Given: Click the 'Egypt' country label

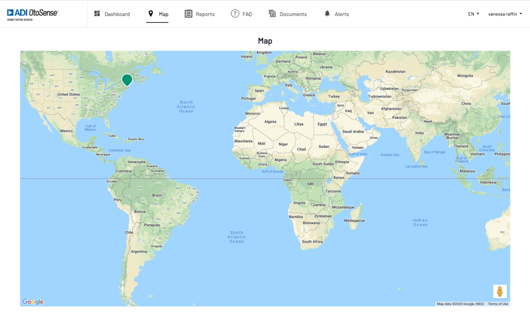Looking at the screenshot, I should (x=322, y=124).
